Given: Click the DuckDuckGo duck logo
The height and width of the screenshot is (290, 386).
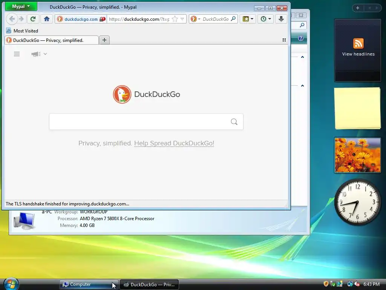Looking at the screenshot, I should pos(122,94).
